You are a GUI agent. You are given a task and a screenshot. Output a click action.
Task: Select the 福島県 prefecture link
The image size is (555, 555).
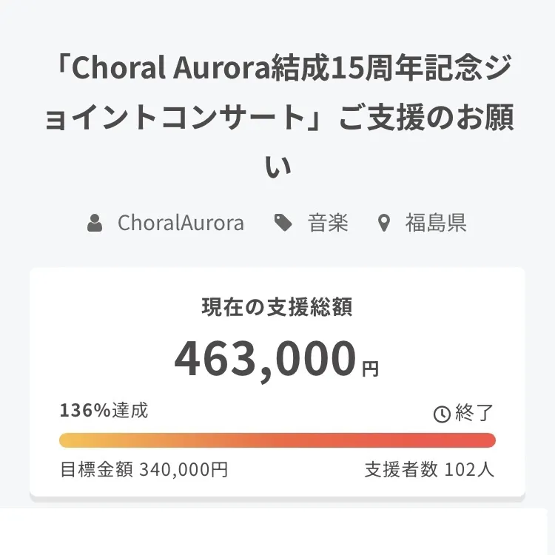coord(436,223)
